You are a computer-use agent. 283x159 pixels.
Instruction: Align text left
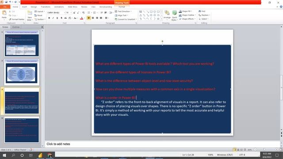[x=88, y=18]
